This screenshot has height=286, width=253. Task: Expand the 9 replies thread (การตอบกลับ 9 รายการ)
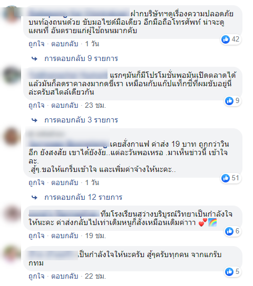[x=81, y=58]
